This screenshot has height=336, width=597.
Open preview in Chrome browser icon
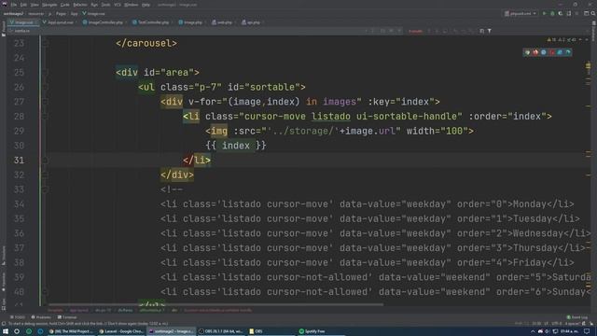[527, 52]
